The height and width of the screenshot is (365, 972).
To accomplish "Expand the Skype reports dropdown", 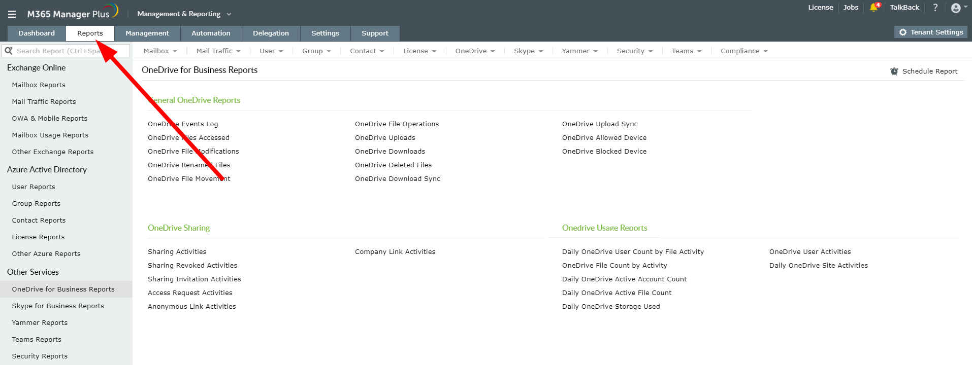I will pyautogui.click(x=528, y=51).
